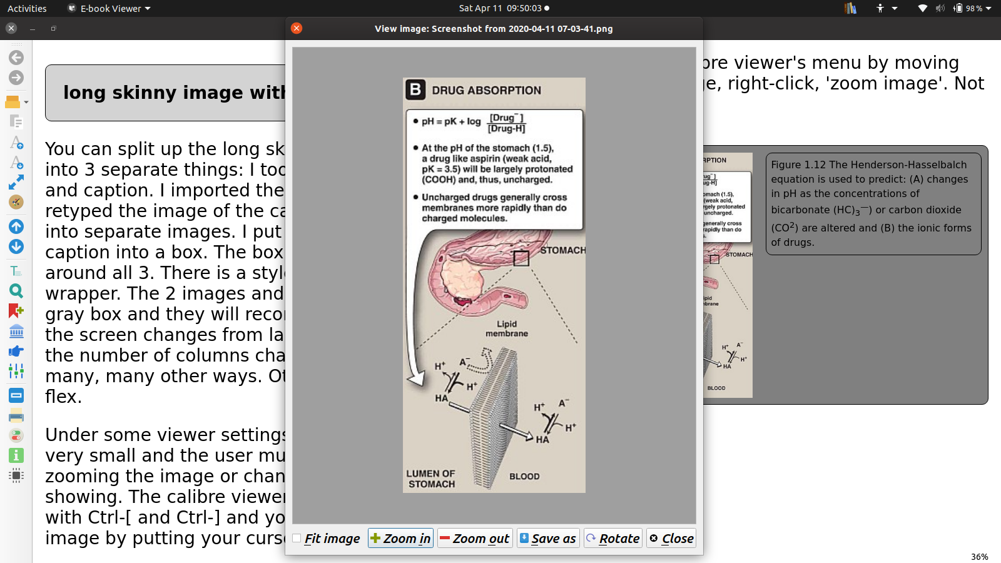This screenshot has height=563, width=1001.
Task: Click the Wi-Fi icon in system tray
Action: [x=923, y=8]
